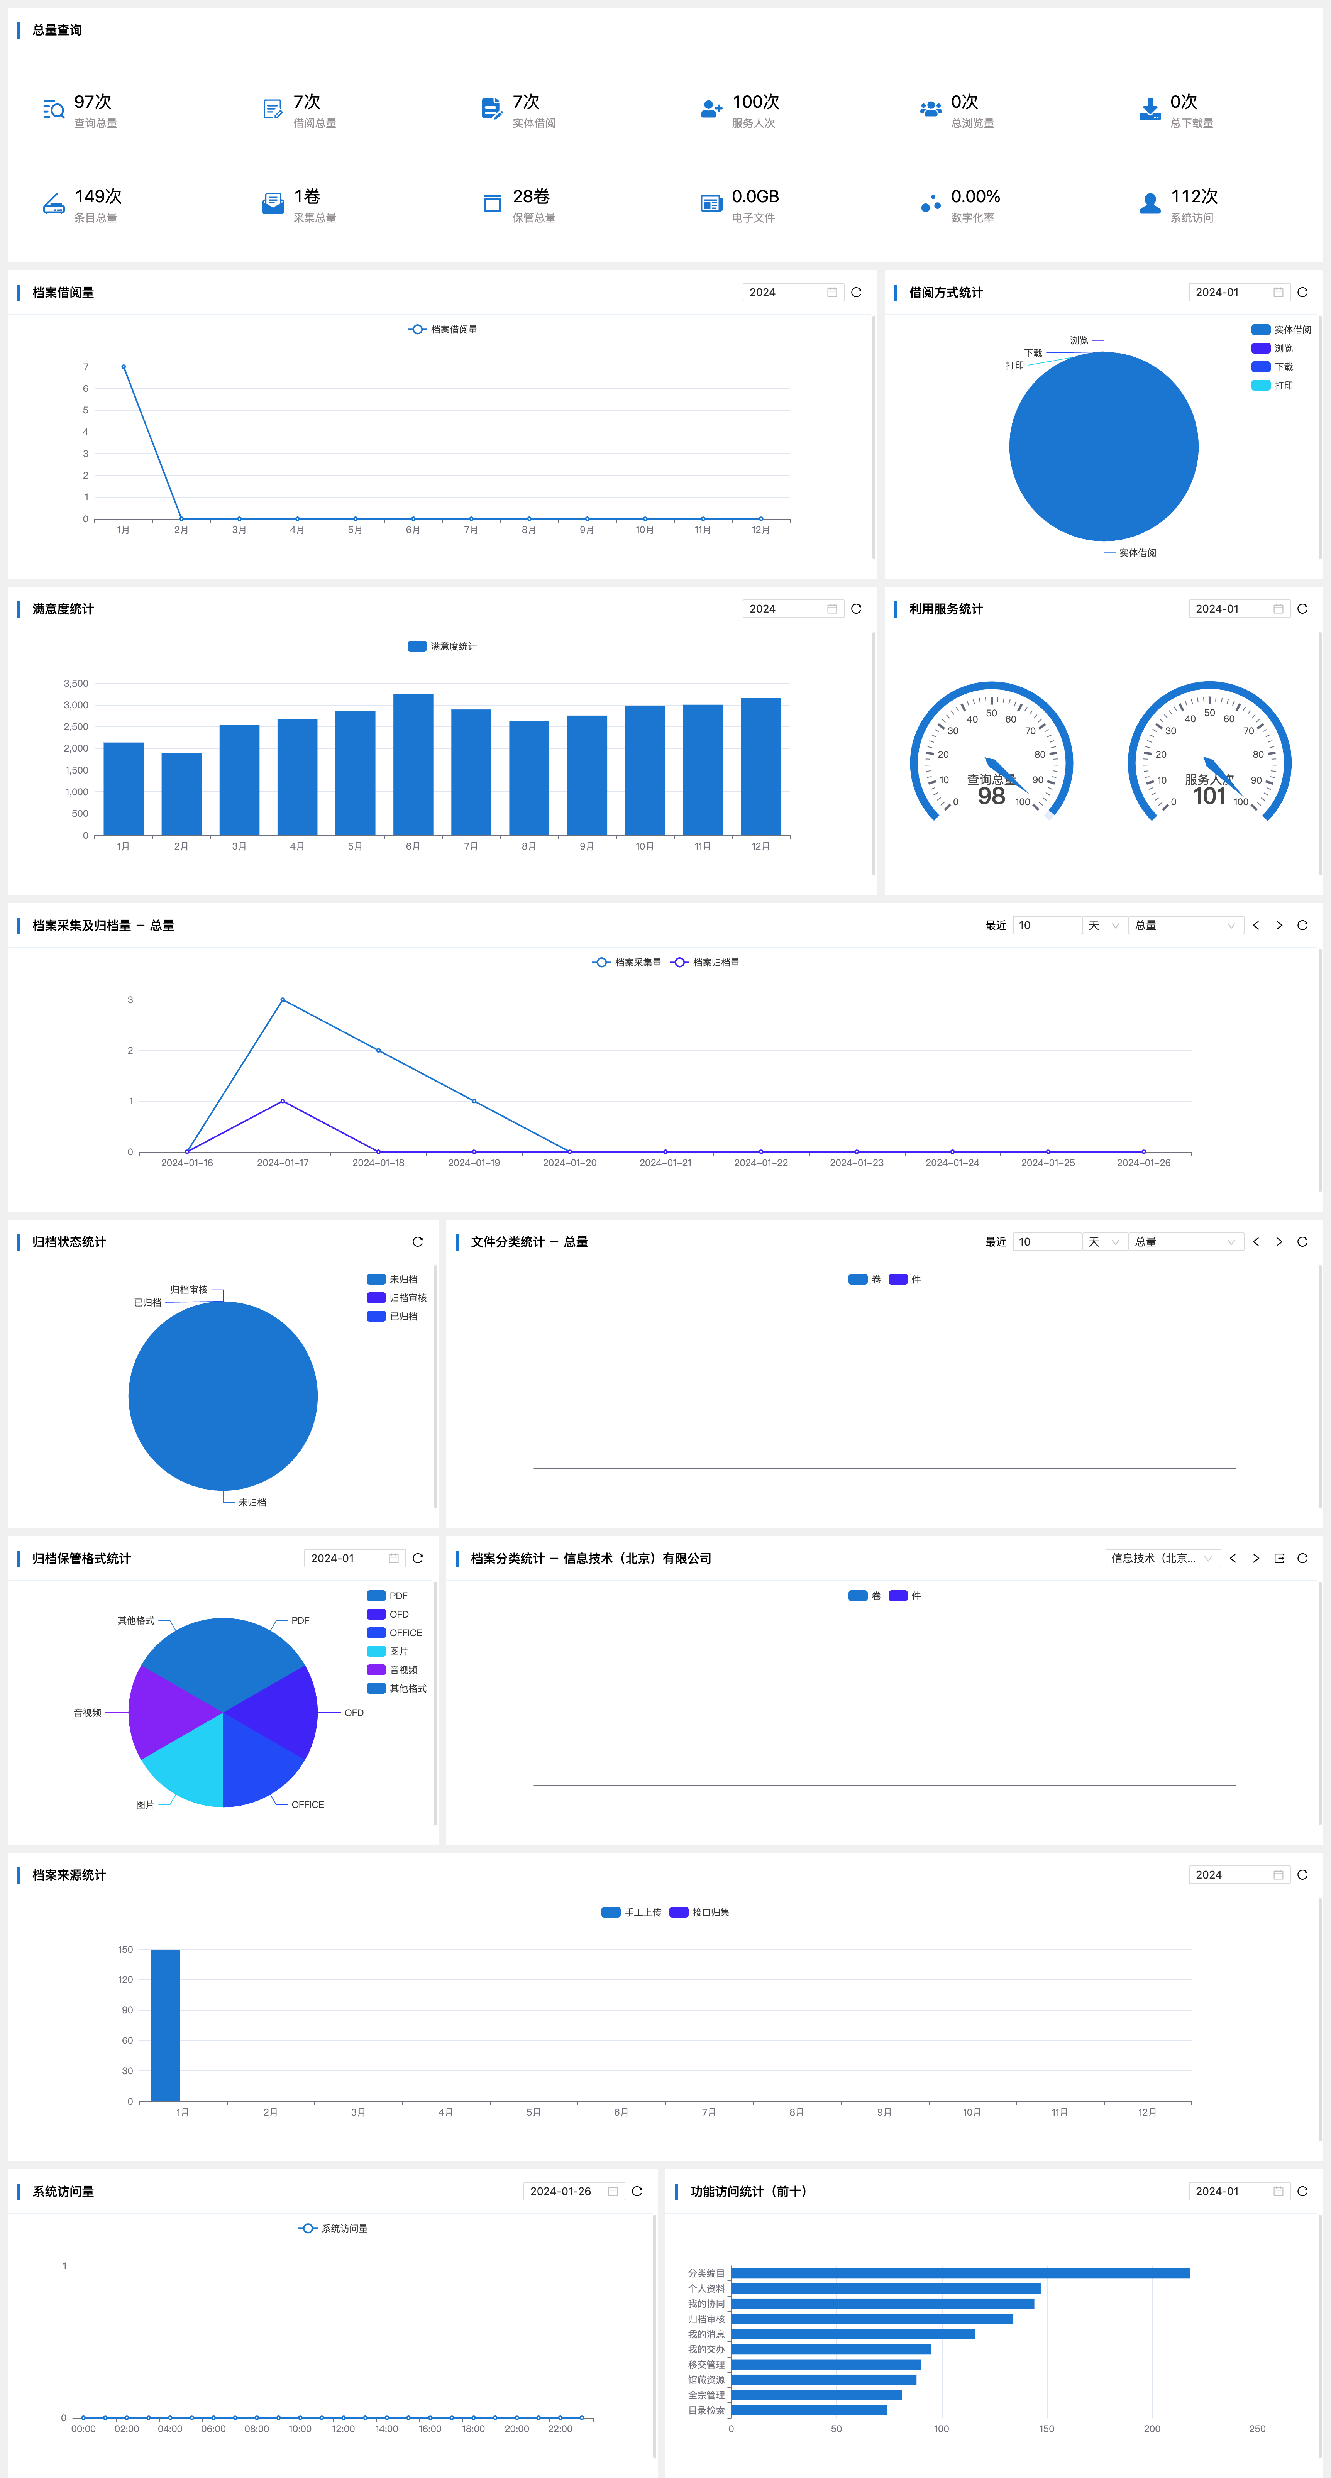The width and height of the screenshot is (1331, 2478).
Task: Refresh the 系统访问量 chart
Action: pyautogui.click(x=637, y=2191)
